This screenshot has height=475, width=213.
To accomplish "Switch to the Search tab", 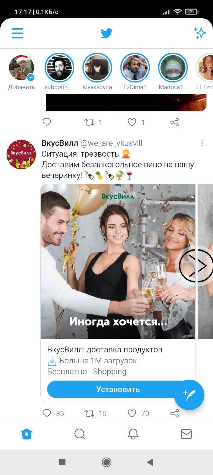I will 80,434.
